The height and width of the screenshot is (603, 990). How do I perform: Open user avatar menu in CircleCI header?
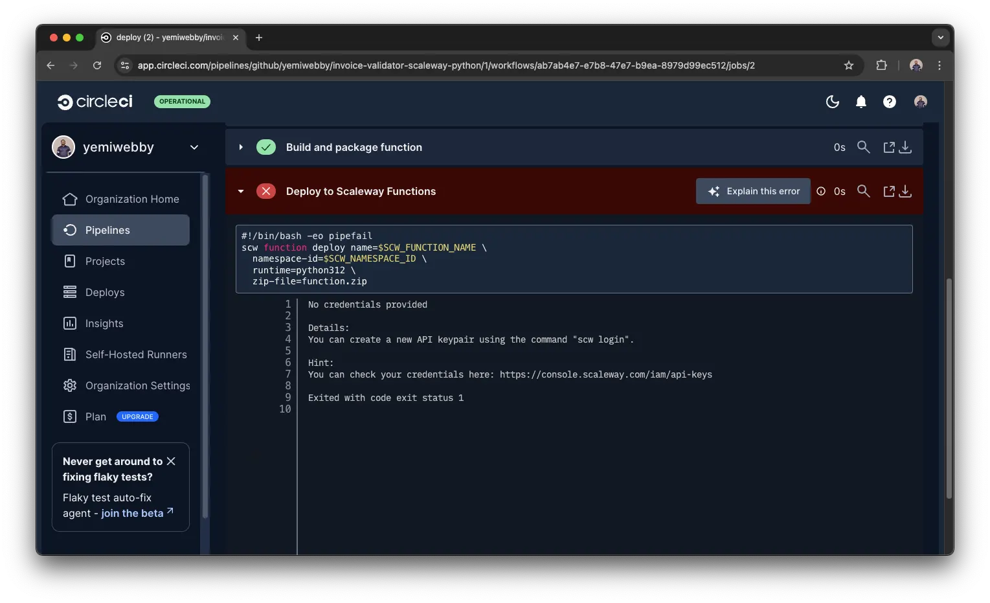point(921,102)
